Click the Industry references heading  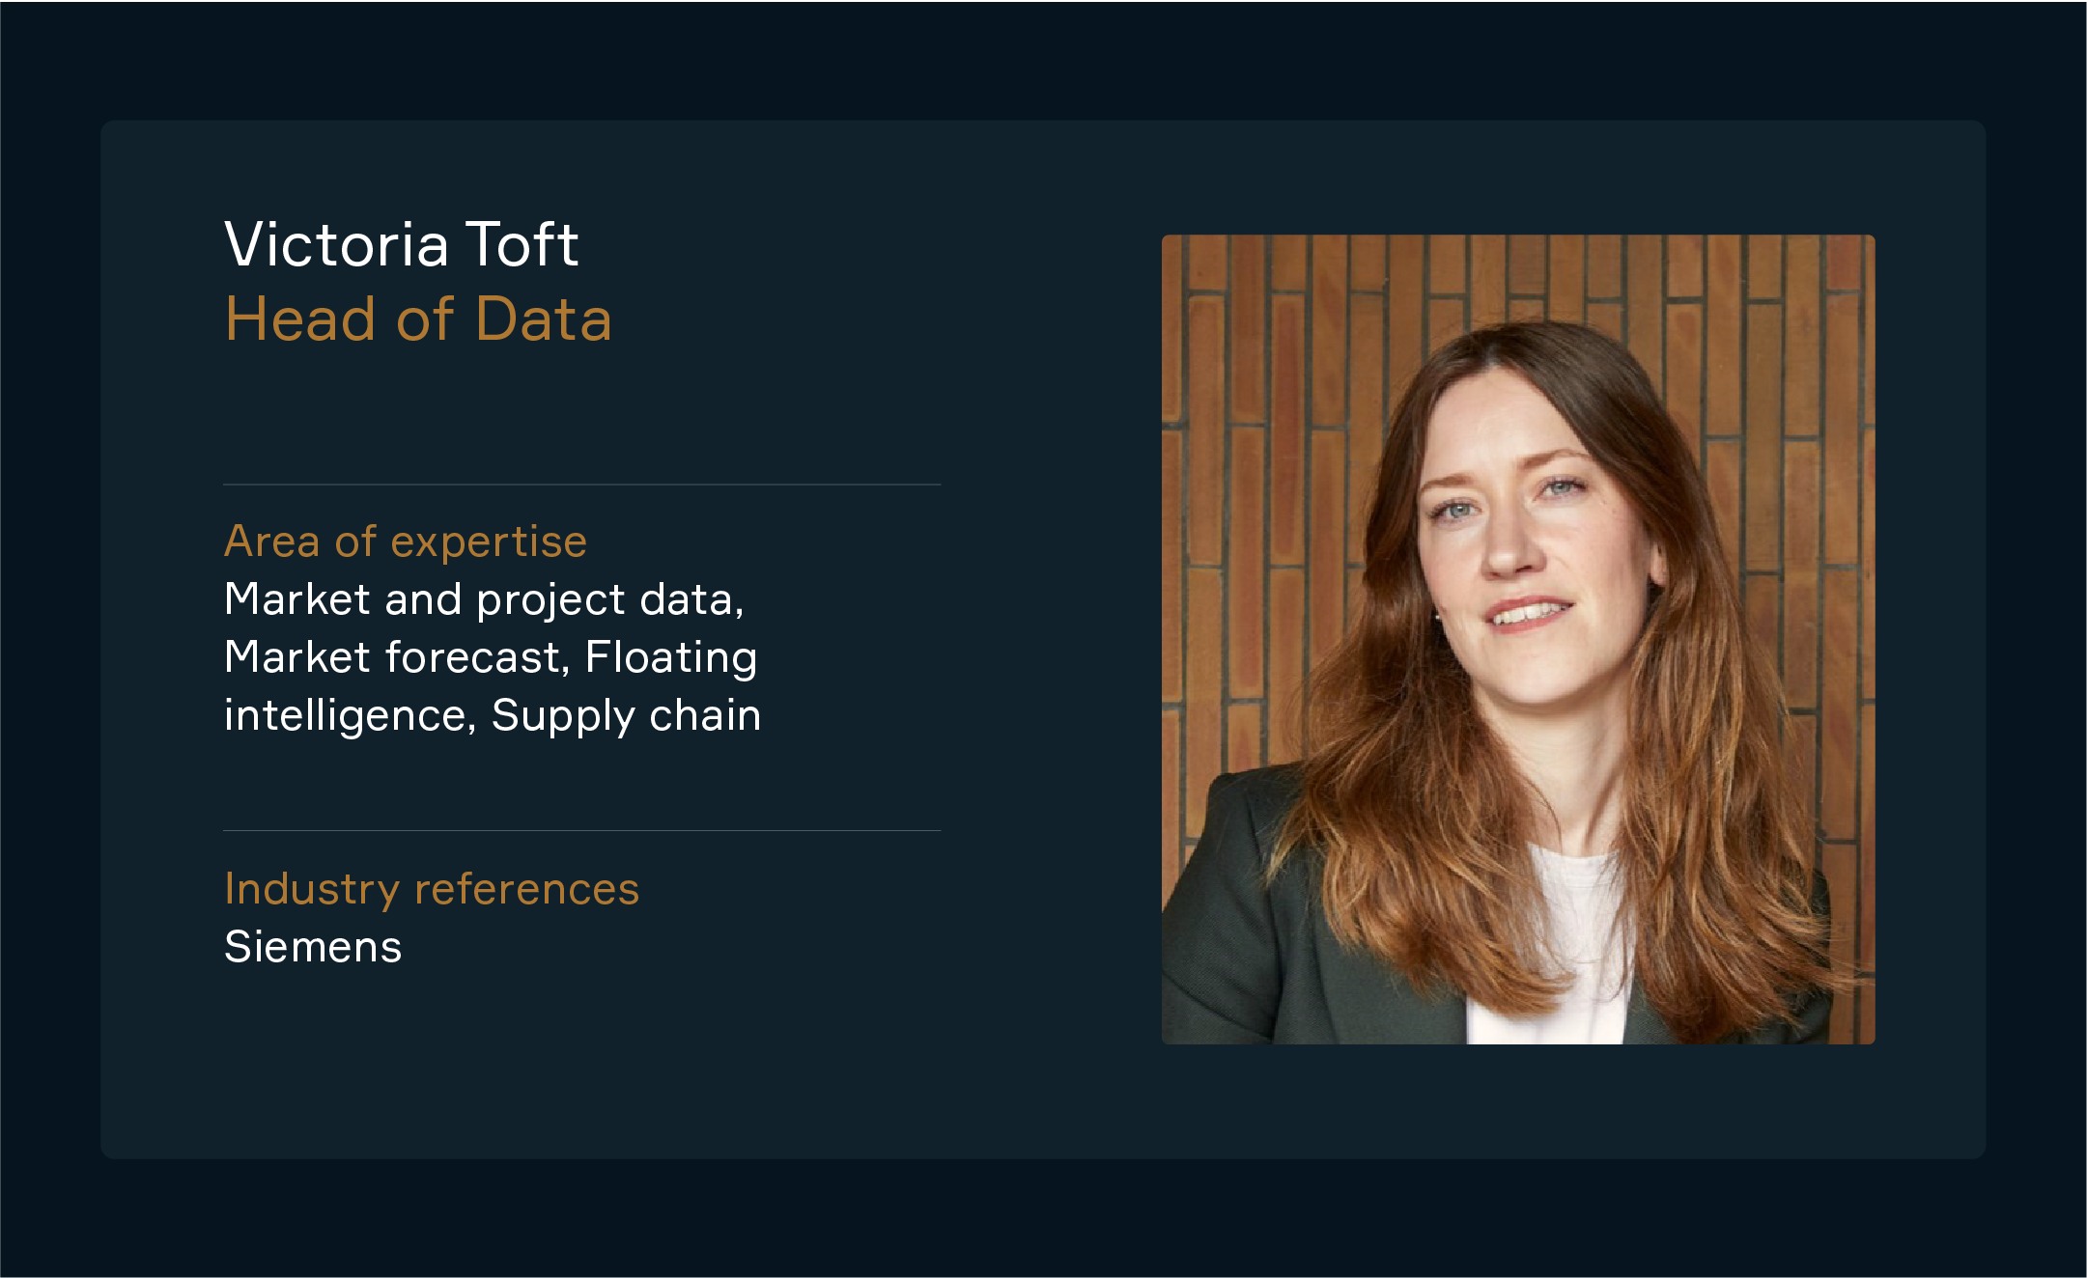click(x=432, y=890)
